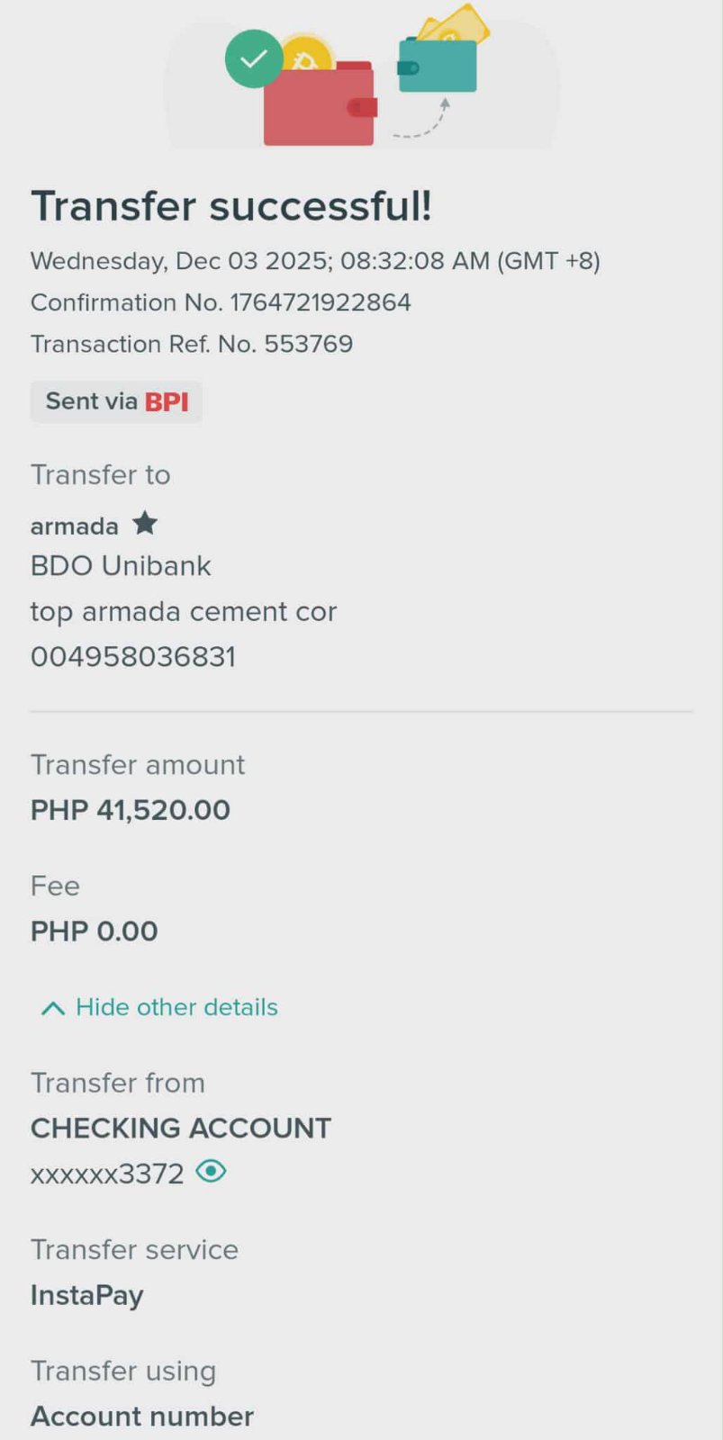Click the PHP 0.00 fee value
723x1440 pixels.
tap(95, 931)
